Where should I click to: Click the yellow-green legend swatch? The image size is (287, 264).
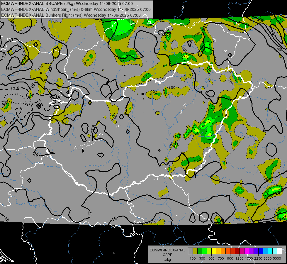click(x=209, y=251)
